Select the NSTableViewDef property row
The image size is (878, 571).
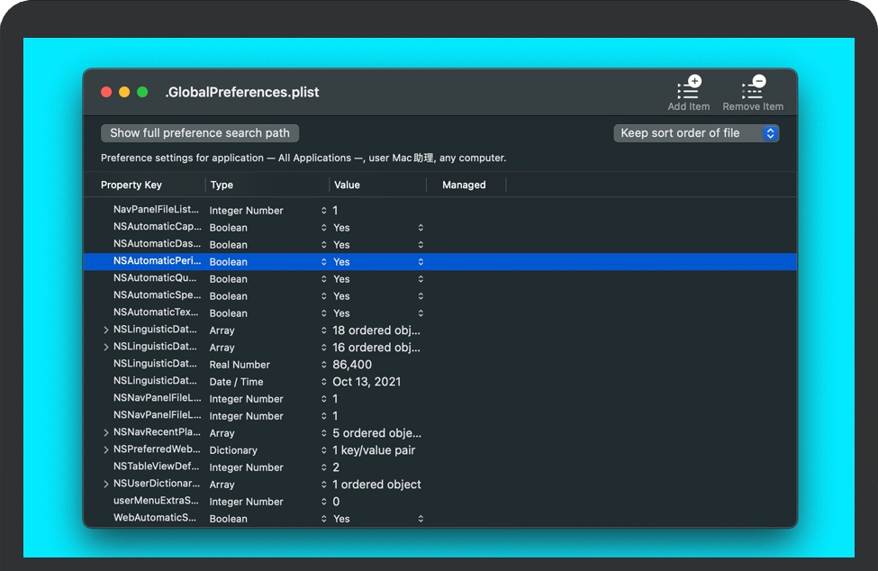pos(157,467)
